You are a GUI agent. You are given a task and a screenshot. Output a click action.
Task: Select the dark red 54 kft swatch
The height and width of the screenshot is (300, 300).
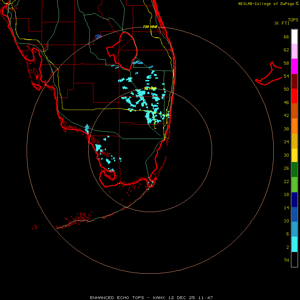pos(294,81)
